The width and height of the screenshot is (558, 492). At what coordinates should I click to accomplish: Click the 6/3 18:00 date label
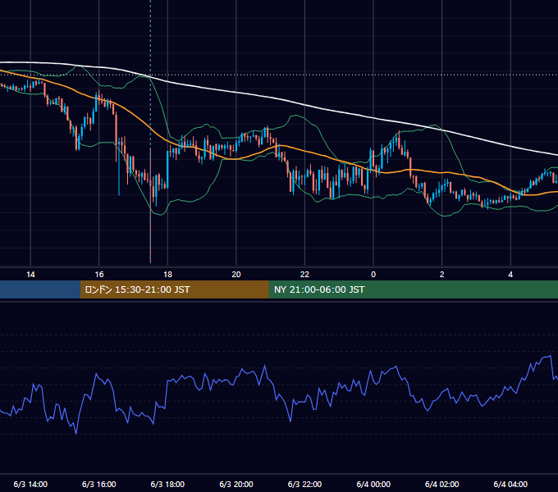[x=167, y=484]
